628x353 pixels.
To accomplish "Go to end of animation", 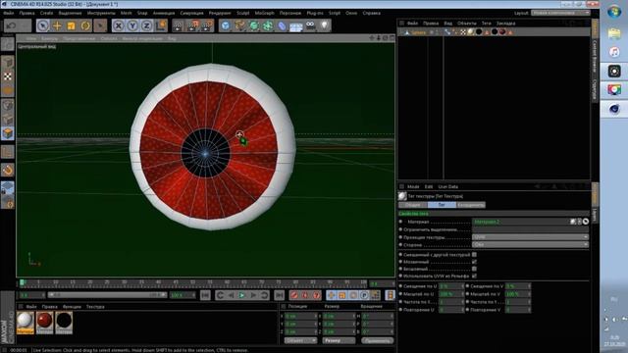I will point(279,295).
